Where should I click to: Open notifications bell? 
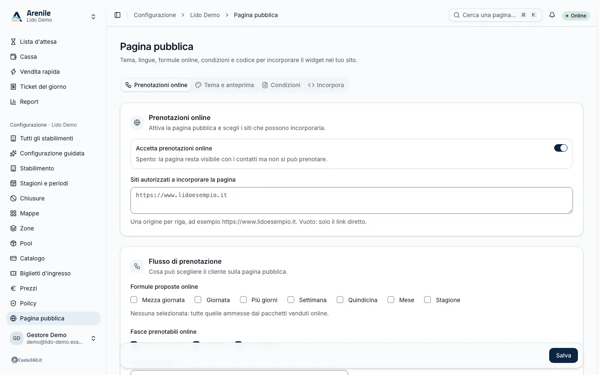click(552, 15)
